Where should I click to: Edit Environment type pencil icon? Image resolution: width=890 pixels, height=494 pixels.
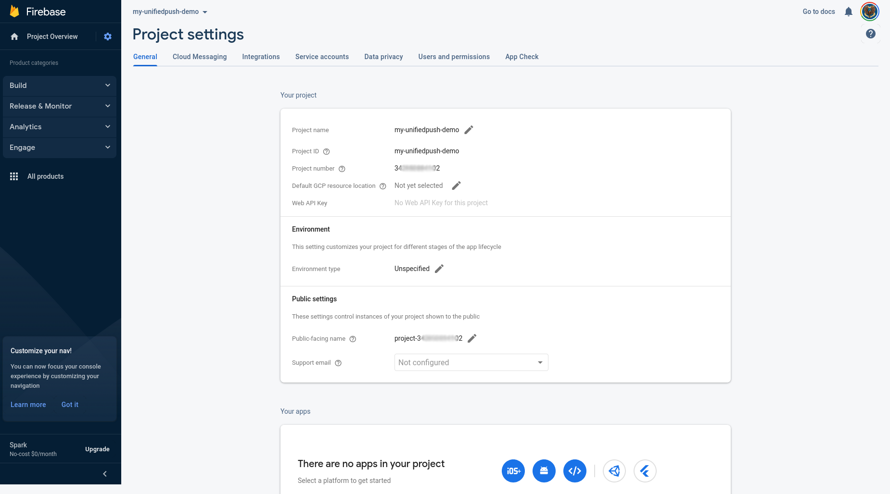pyautogui.click(x=439, y=269)
